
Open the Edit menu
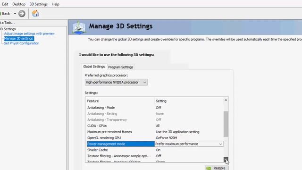click(x=5, y=4)
